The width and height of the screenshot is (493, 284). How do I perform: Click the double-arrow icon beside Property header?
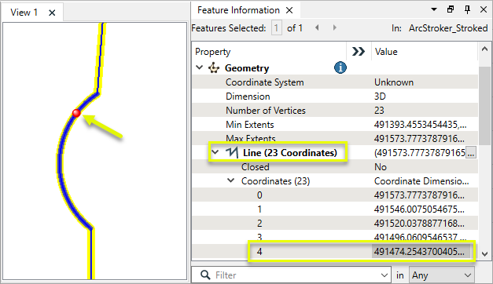(x=359, y=52)
